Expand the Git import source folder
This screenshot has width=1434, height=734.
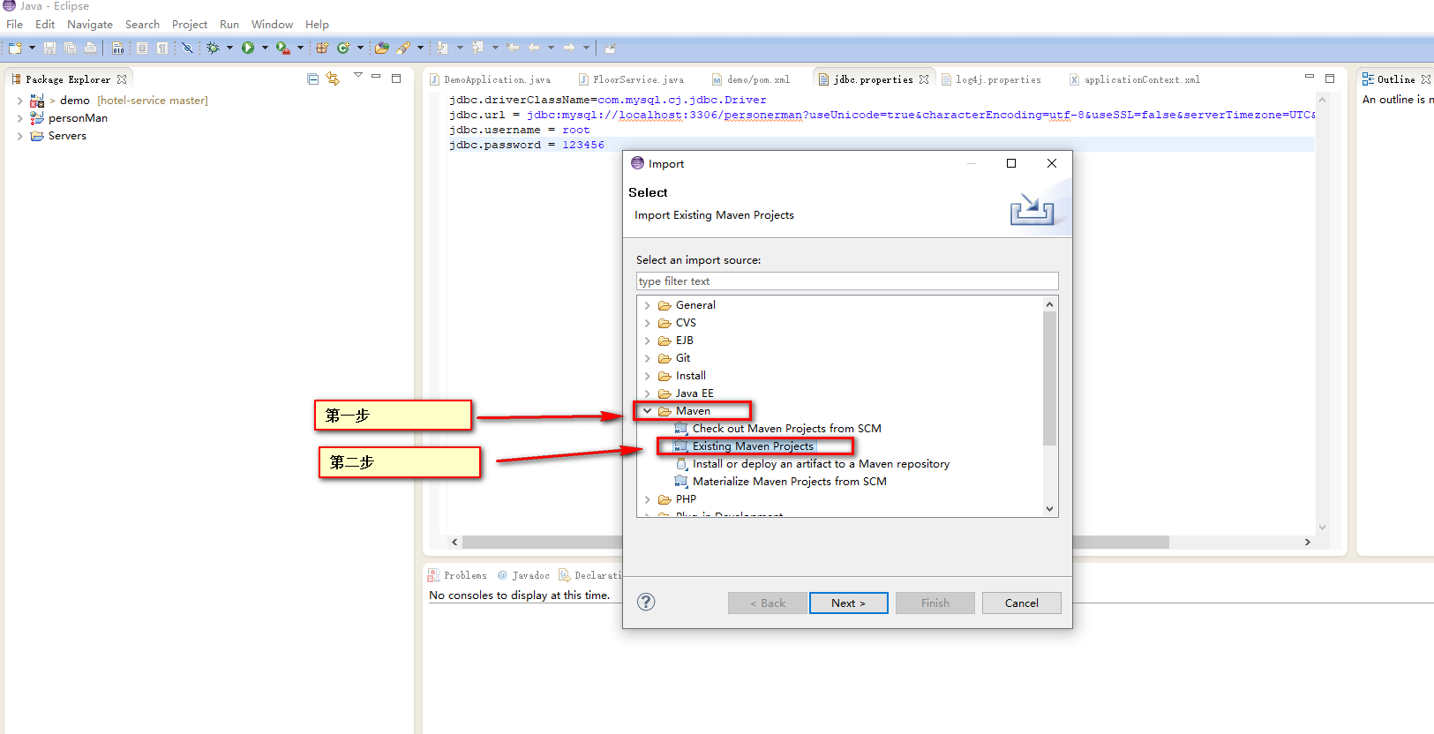(x=648, y=358)
